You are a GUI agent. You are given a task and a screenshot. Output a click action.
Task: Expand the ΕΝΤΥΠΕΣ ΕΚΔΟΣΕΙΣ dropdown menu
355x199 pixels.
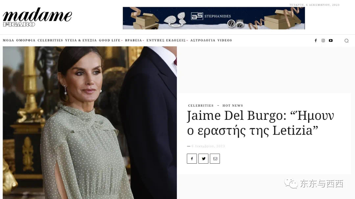tap(167, 40)
